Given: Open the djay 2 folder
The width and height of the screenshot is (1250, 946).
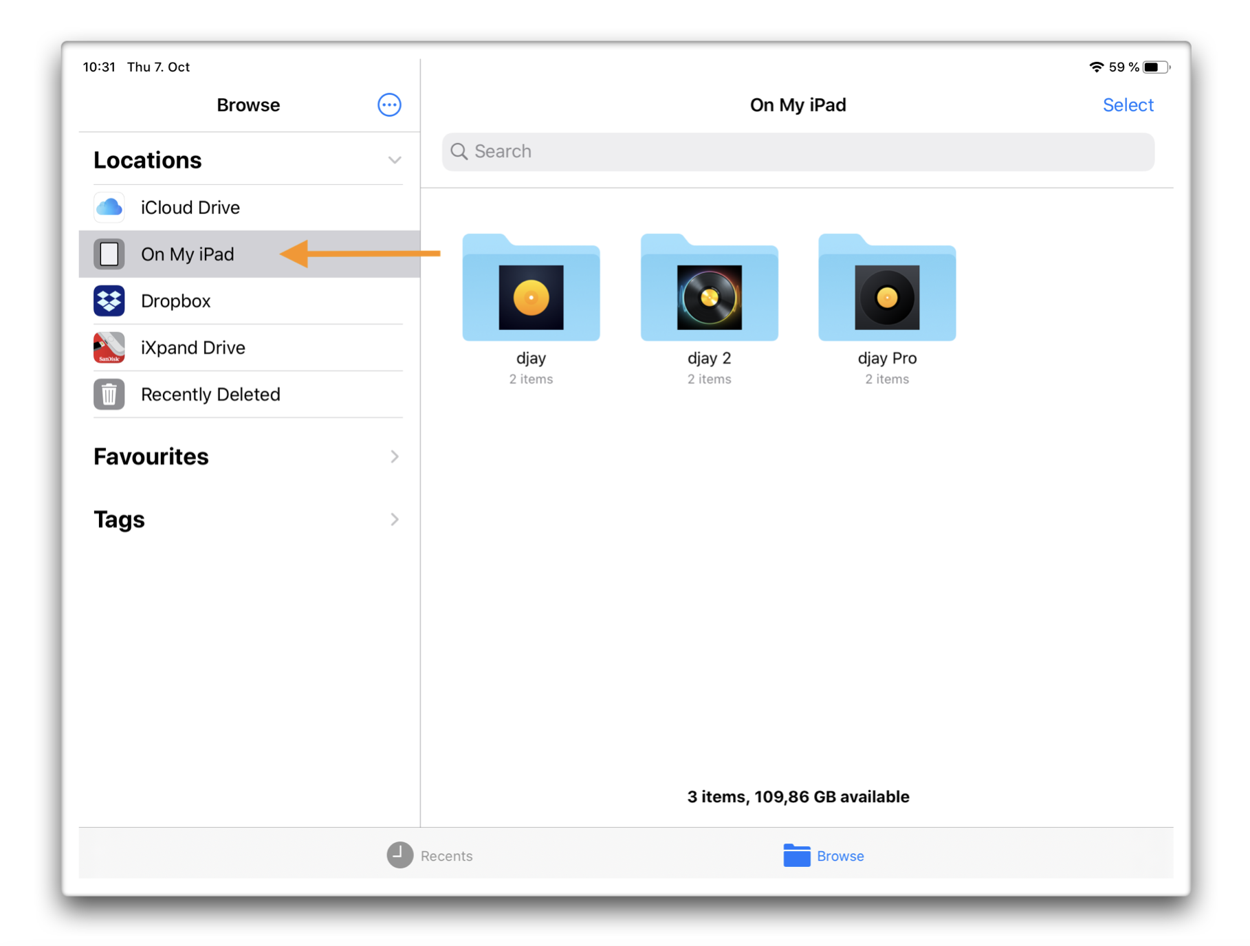Looking at the screenshot, I should pyautogui.click(x=709, y=289).
